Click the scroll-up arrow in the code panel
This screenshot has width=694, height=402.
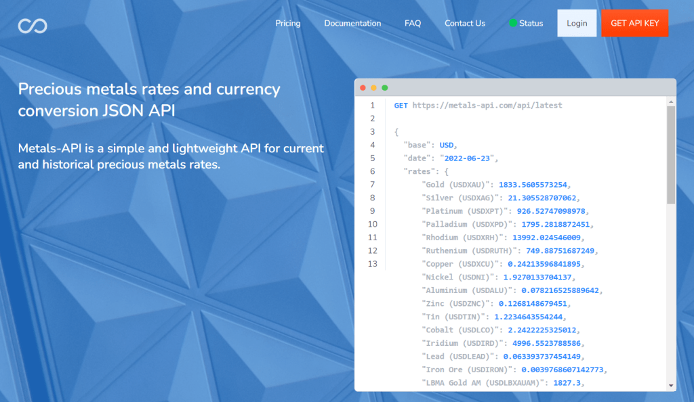(671, 102)
